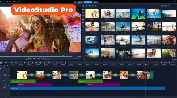Select first timeline clip of mother and child

coord(22,75)
